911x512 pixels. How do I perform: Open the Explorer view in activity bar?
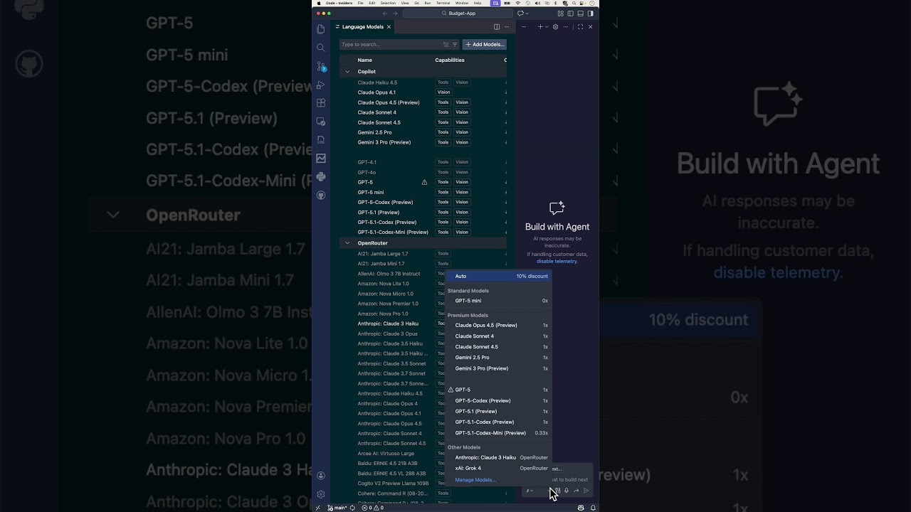tap(321, 29)
